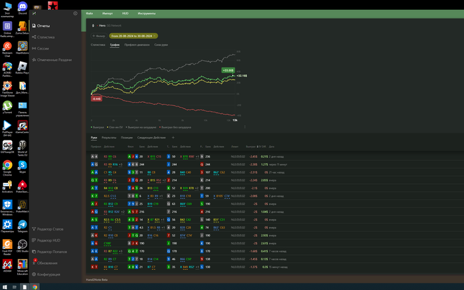Toggle the Олл-ин EV chart line
The width and height of the screenshot is (464, 290).
pyautogui.click(x=117, y=126)
